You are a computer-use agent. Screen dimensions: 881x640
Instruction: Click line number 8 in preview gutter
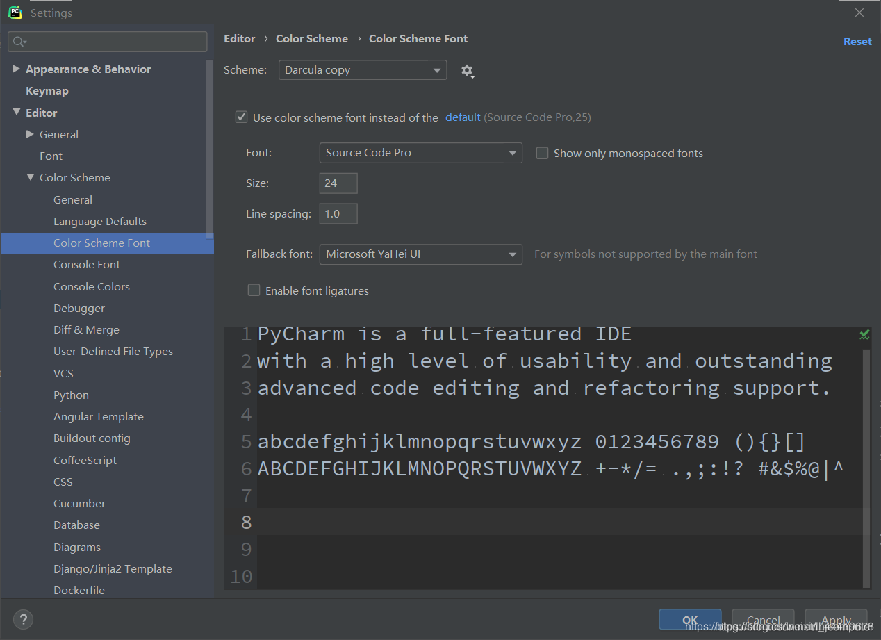(246, 522)
